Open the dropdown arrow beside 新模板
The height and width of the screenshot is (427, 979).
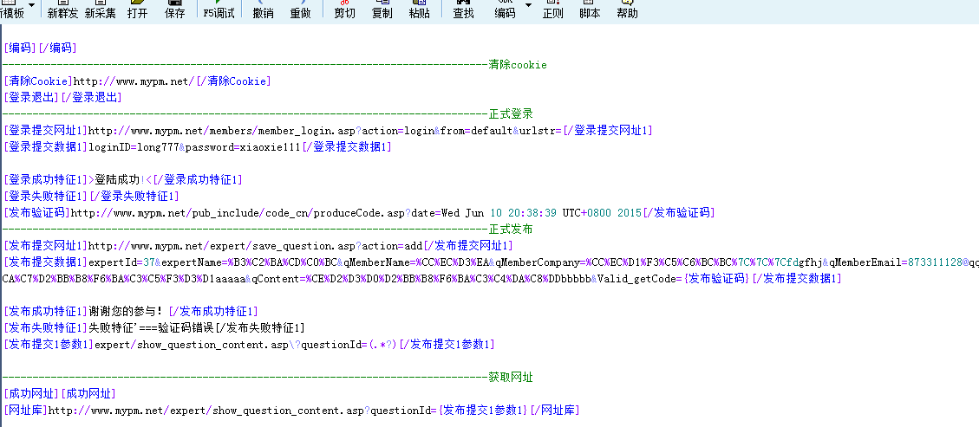[32, 5]
